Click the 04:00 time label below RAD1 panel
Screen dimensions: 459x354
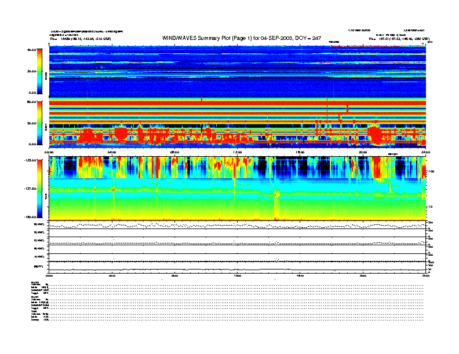point(112,152)
